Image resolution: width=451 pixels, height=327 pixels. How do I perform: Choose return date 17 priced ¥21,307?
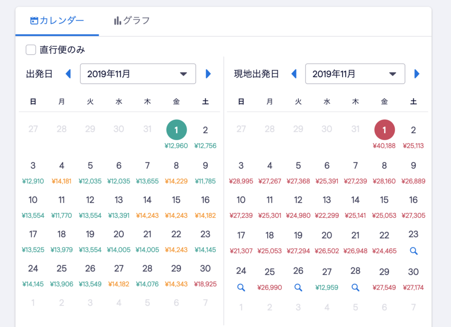241,241
